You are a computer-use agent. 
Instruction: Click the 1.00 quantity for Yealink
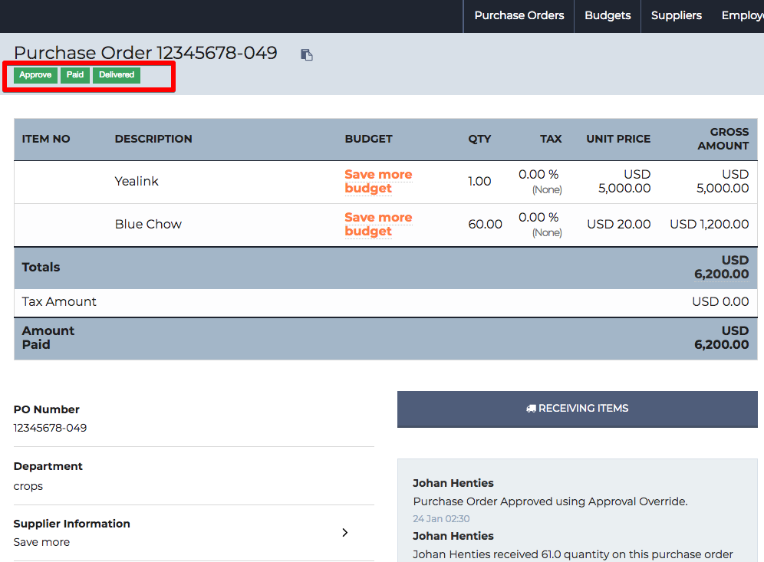479,181
